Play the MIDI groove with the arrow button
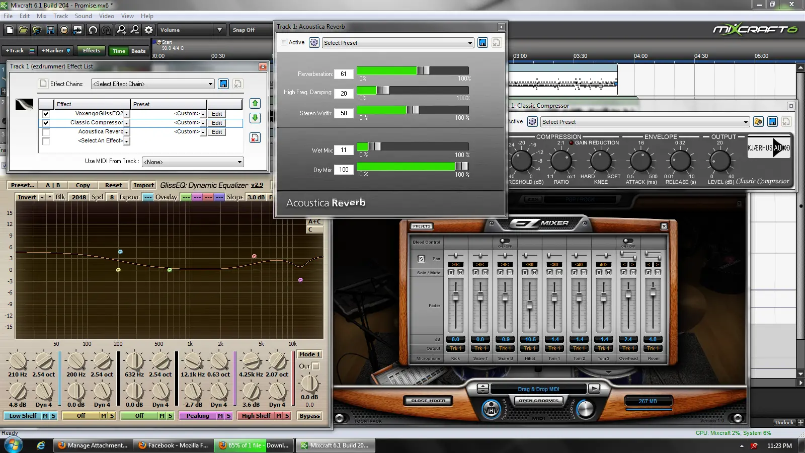Screen dimensions: 805x453 [594, 389]
